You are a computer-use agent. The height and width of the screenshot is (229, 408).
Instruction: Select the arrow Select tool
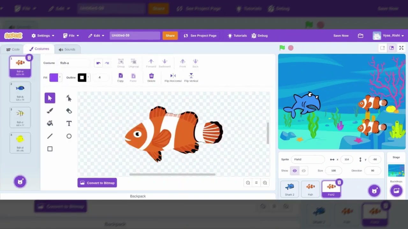pyautogui.click(x=50, y=98)
